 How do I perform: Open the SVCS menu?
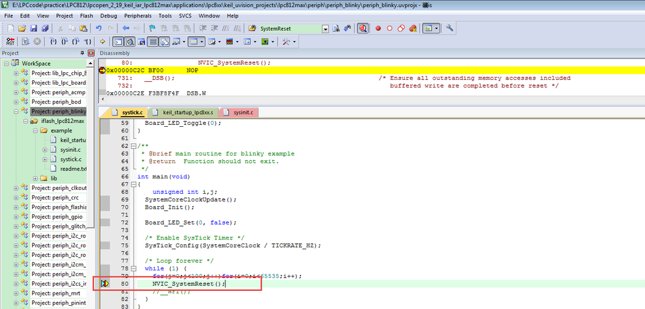[x=185, y=15]
